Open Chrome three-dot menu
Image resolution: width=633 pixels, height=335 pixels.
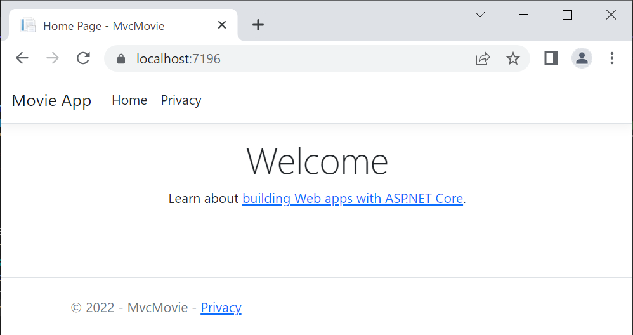[612, 58]
